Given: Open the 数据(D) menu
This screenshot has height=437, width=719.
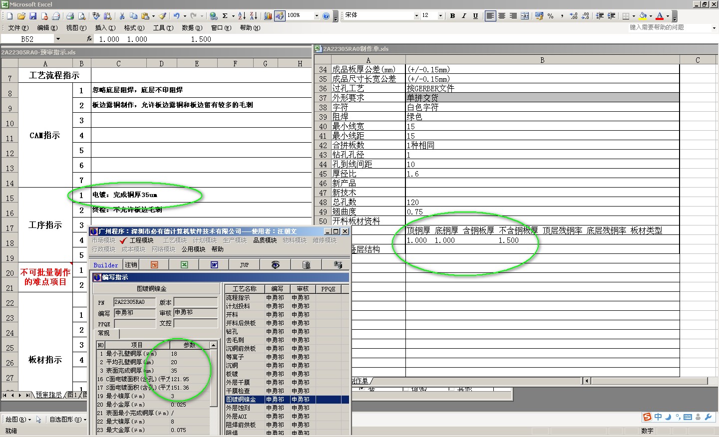Looking at the screenshot, I should coord(192,28).
